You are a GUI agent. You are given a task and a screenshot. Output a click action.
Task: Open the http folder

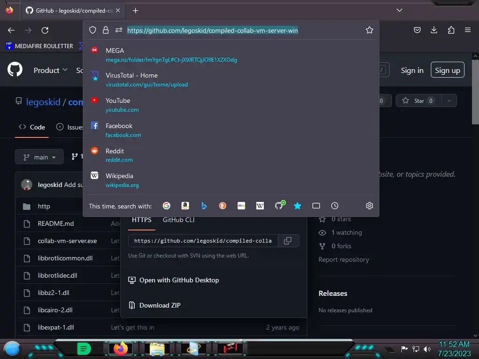coord(44,206)
